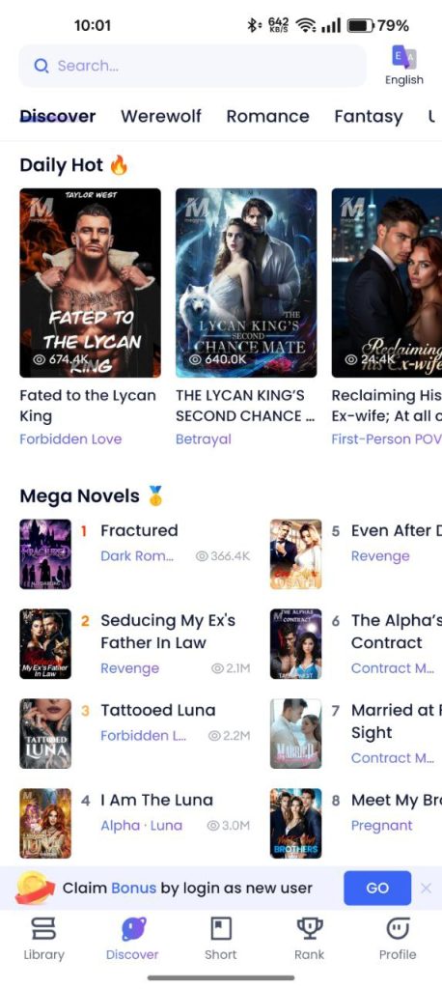Image resolution: width=442 pixels, height=989 pixels.
Task: Change language using the English translate icon
Action: pyautogui.click(x=404, y=57)
